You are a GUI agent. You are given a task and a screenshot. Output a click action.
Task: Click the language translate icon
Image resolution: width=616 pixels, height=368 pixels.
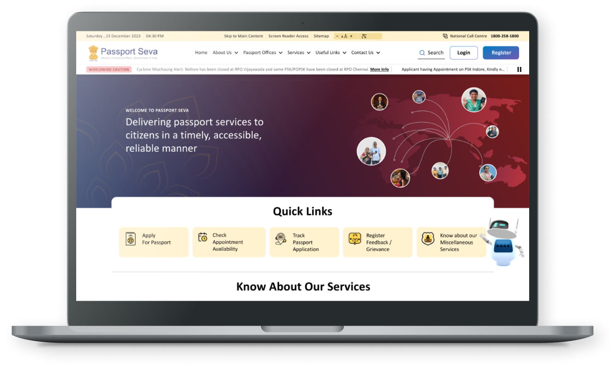(x=364, y=36)
